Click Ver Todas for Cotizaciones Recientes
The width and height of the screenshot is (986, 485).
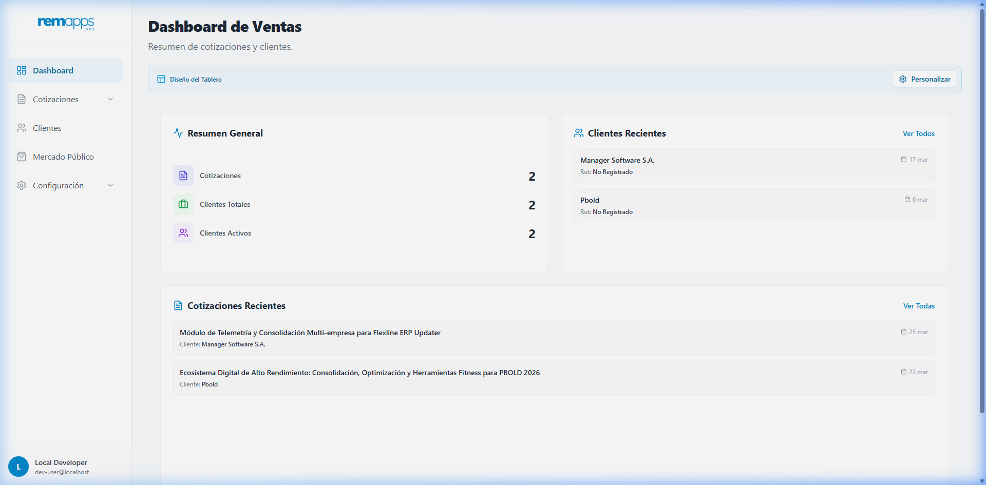[x=918, y=305]
